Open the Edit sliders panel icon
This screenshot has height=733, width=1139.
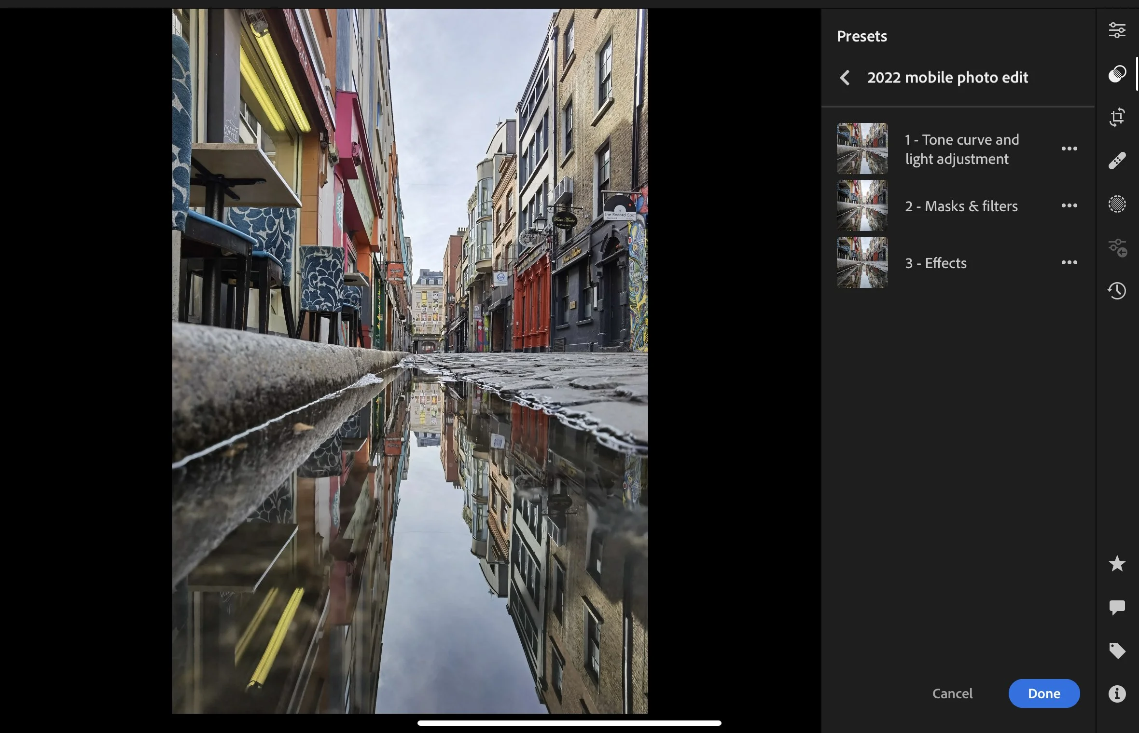(1117, 30)
